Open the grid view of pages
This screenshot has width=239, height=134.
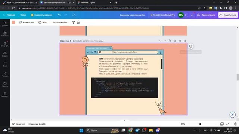point(222,124)
